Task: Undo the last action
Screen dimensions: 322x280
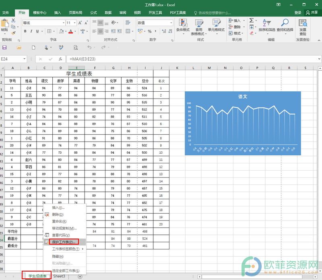Action: point(89,47)
